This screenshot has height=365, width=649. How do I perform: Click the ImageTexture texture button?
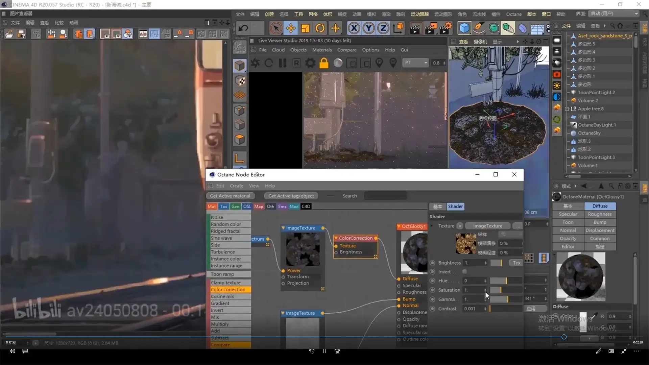click(487, 226)
